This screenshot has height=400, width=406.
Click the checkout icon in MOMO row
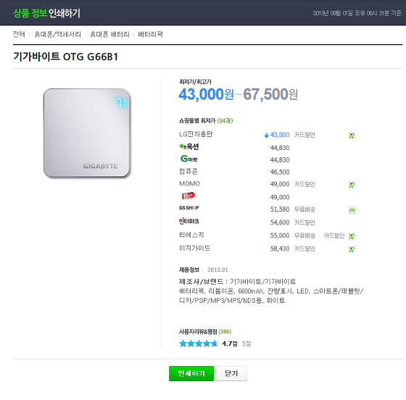[x=352, y=185]
